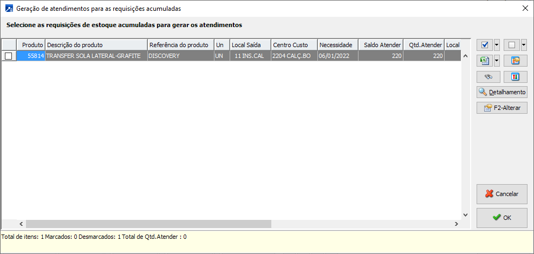Open the dropdown beside the mark-all button
The image size is (534, 254).
click(x=497, y=44)
